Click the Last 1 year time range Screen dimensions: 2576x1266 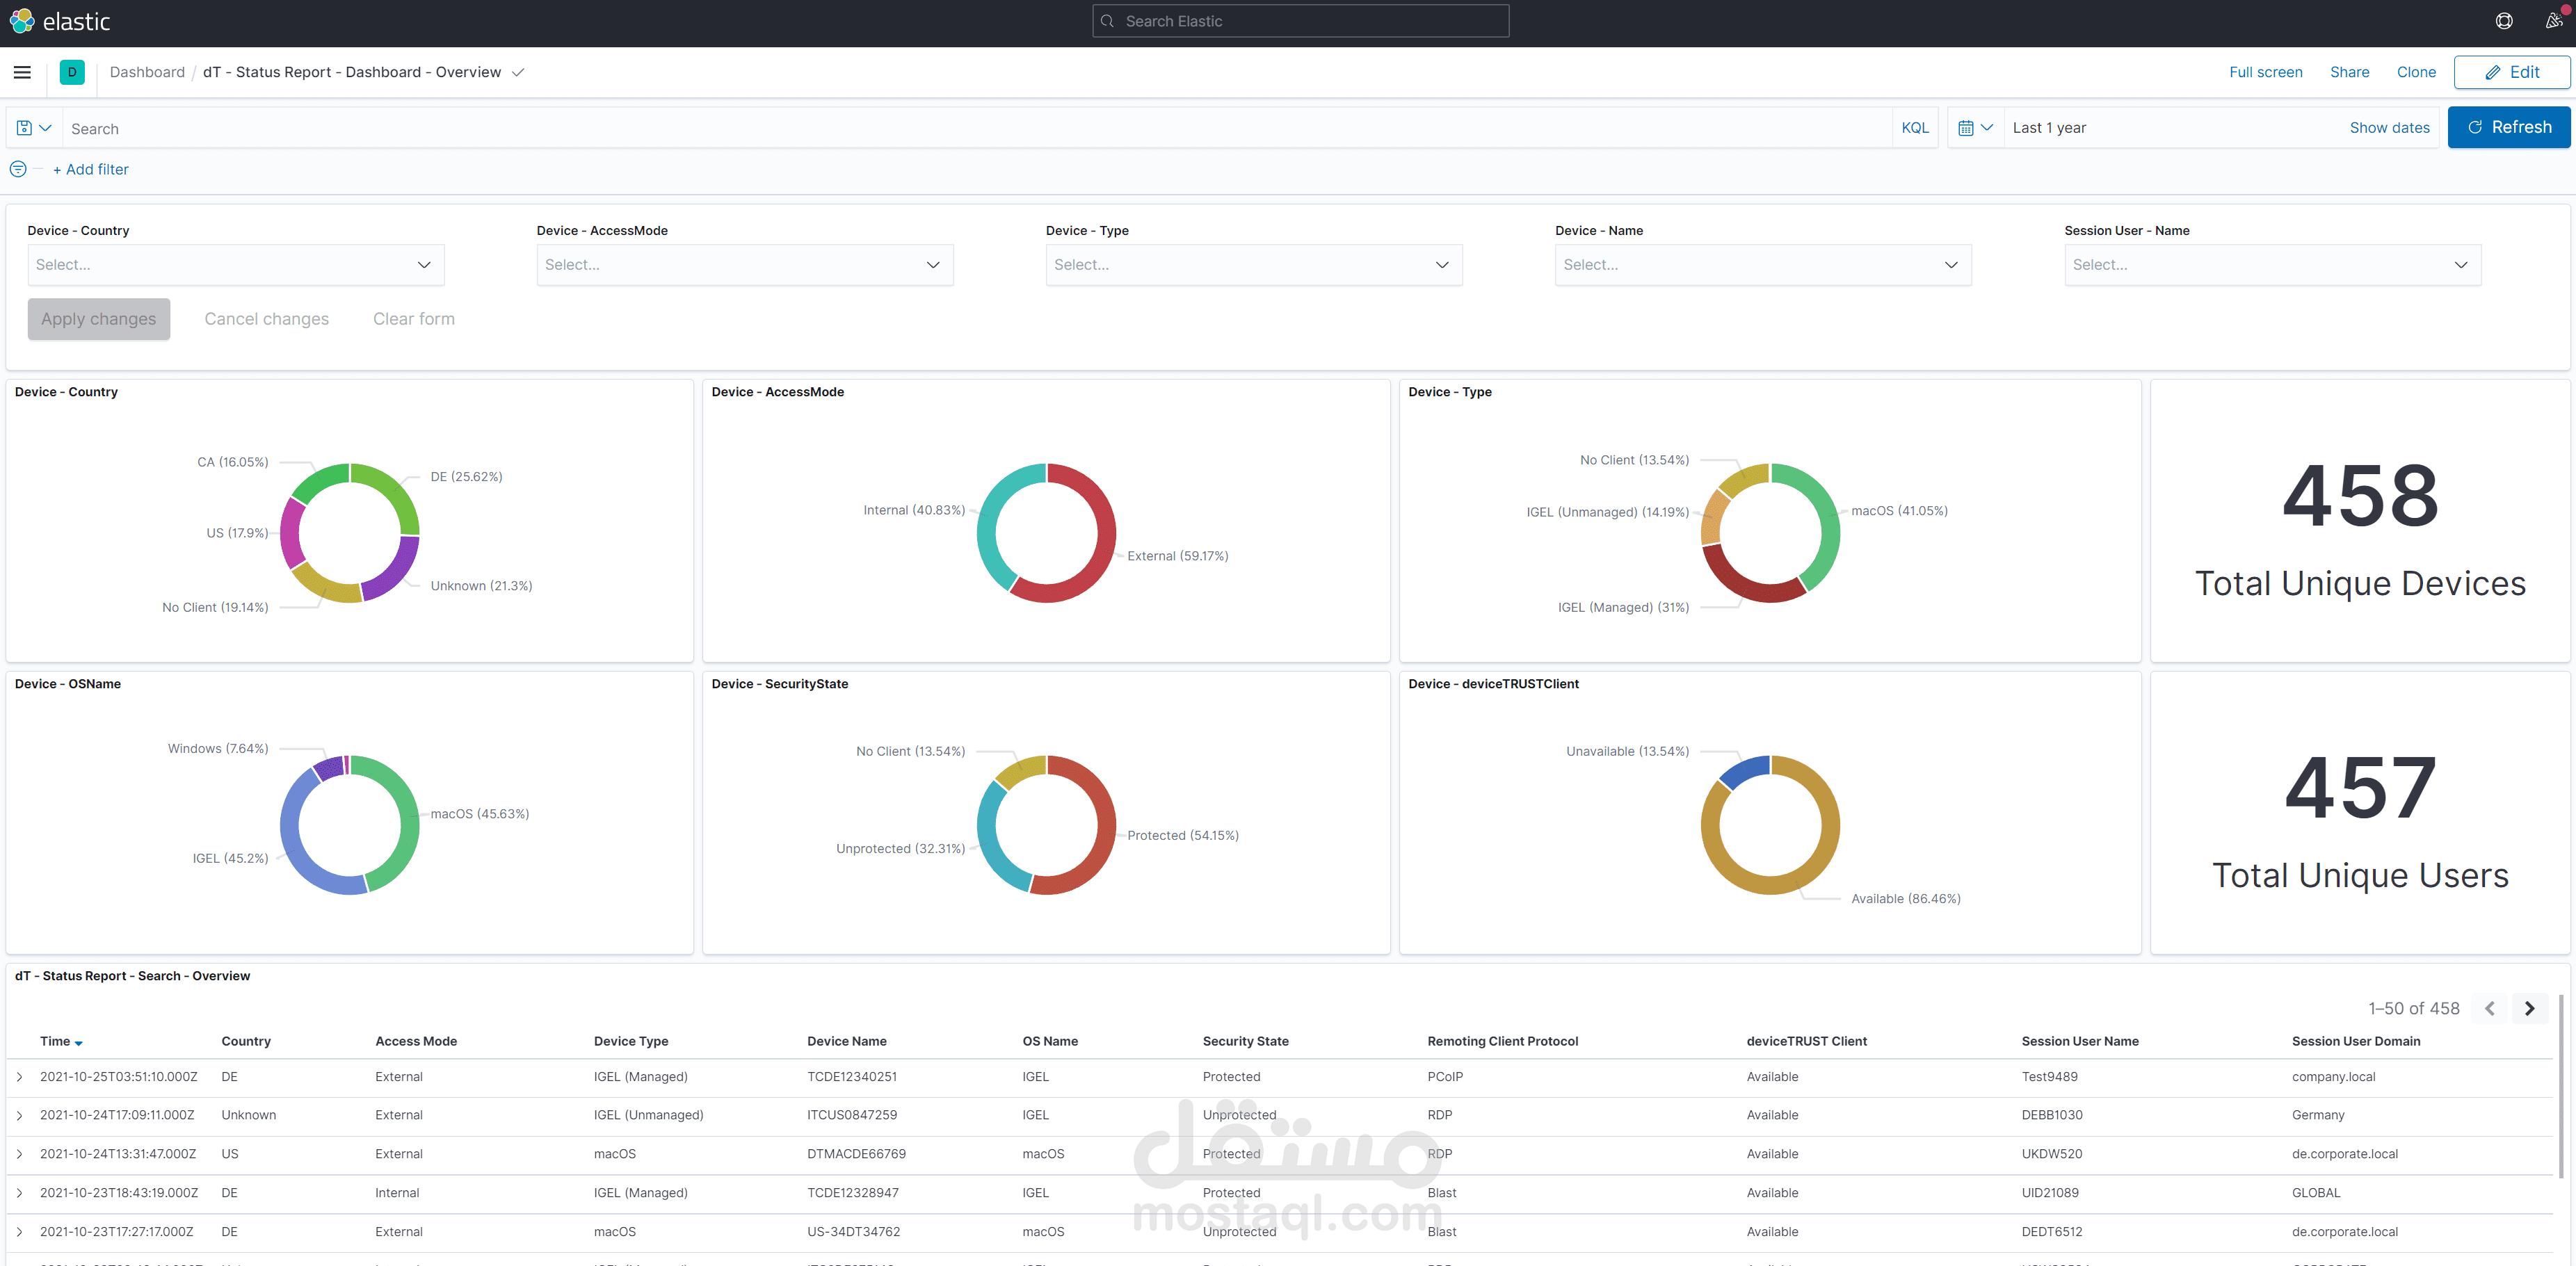click(2049, 128)
